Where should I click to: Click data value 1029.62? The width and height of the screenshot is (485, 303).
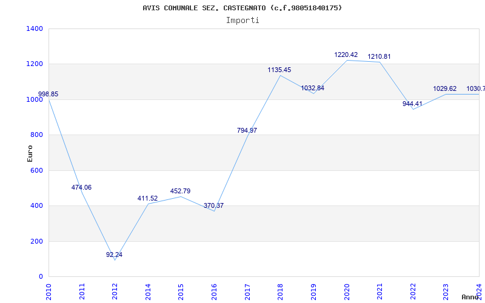click(445, 88)
